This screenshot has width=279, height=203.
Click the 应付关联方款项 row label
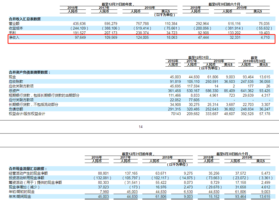[x=21, y=100]
